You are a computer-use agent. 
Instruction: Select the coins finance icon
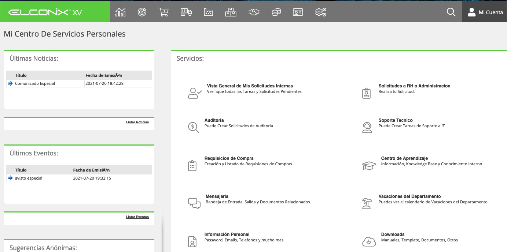tap(276, 12)
